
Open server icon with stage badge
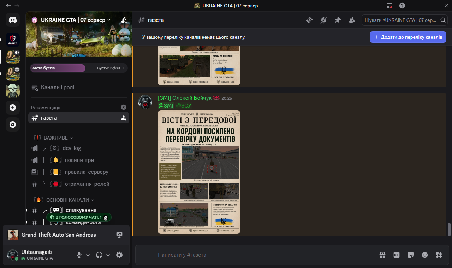(x=13, y=74)
